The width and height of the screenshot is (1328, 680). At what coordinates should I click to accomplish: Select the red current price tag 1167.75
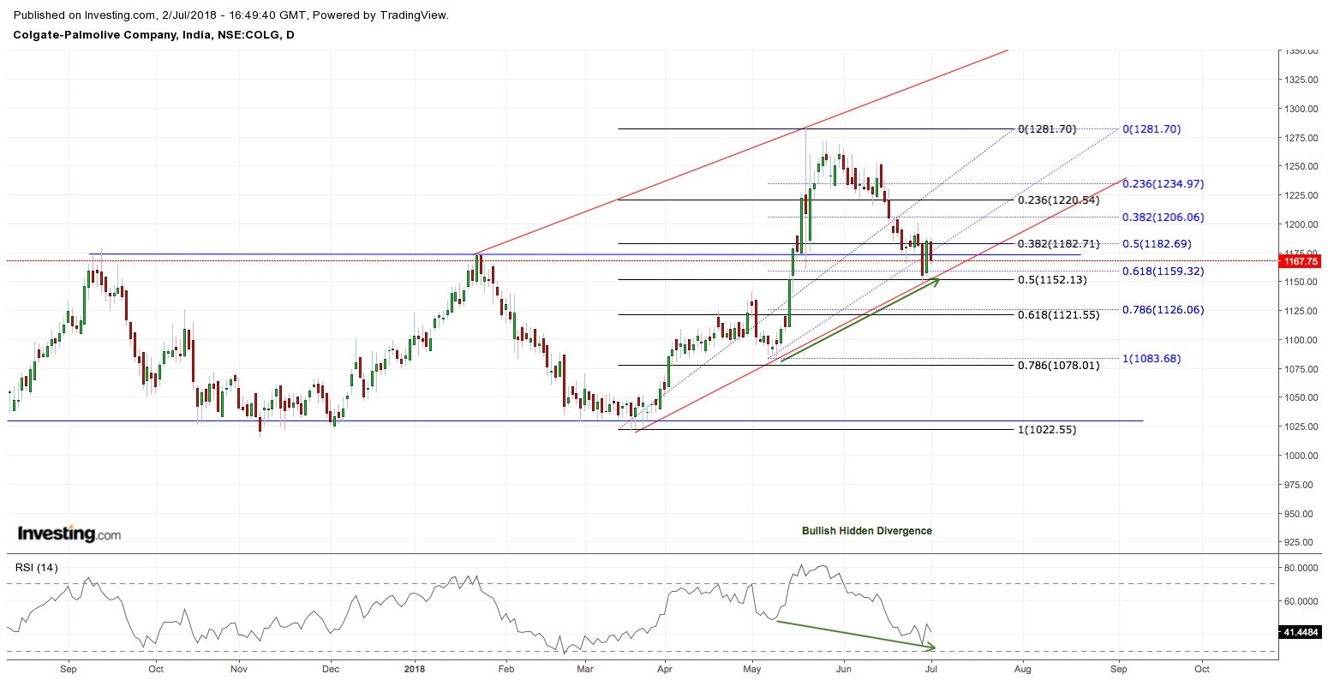pos(1301,260)
